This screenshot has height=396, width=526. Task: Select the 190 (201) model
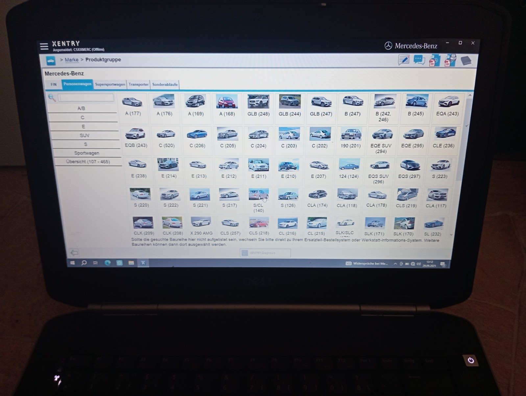coord(350,138)
